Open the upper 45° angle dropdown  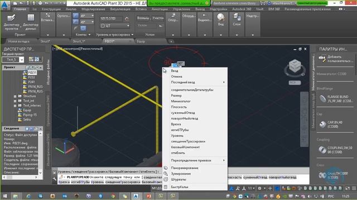pos(92,16)
